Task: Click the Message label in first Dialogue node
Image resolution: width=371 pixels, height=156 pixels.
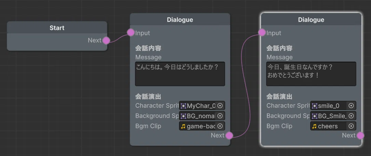Action: 148,57
